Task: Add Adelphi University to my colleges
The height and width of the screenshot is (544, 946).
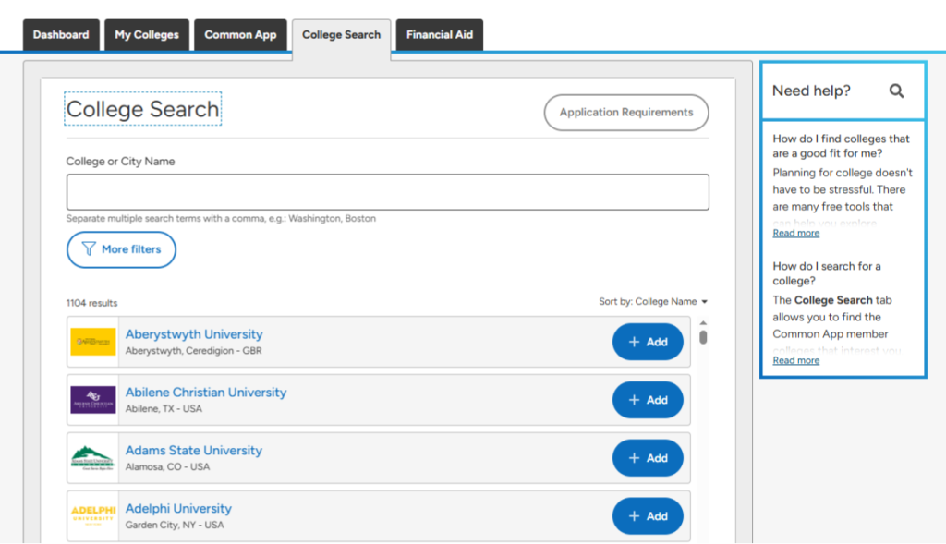Action: click(x=648, y=516)
